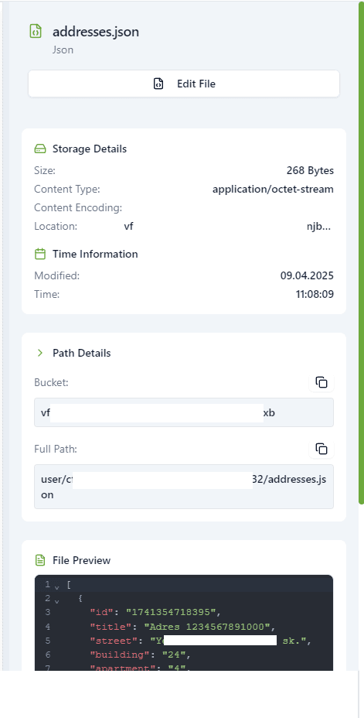The width and height of the screenshot is (364, 718).
Task: Collapse the Path Details chevron
Action: pyautogui.click(x=40, y=353)
